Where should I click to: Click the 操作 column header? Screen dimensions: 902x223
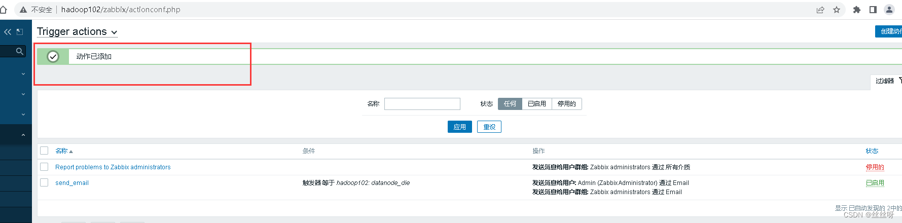point(538,151)
